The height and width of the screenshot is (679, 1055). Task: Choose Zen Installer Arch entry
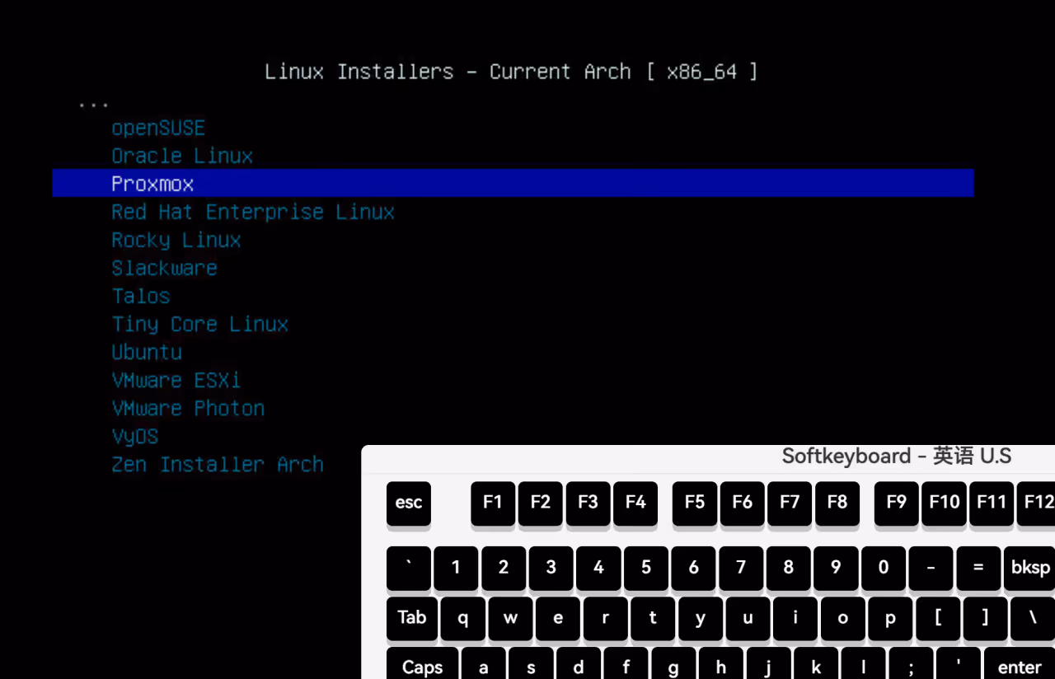click(x=218, y=465)
